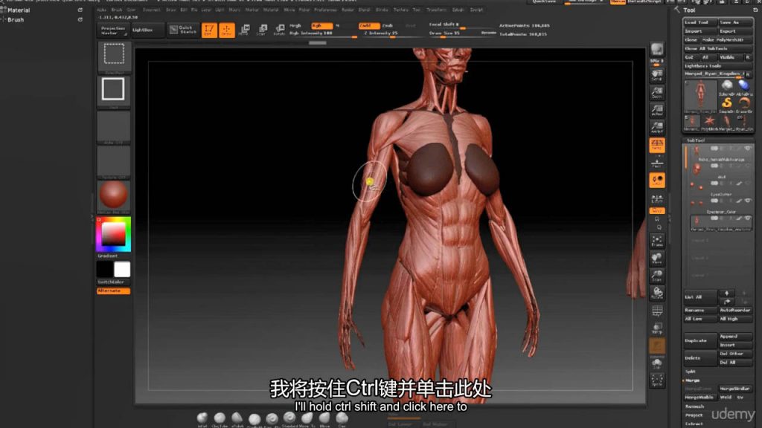Select the SimpleBrush S tool icon

726,103
